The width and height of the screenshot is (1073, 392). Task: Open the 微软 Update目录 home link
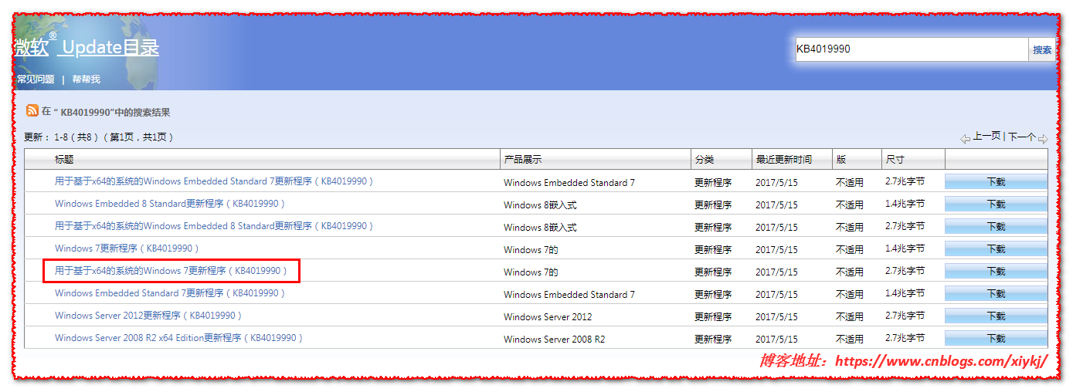click(87, 47)
